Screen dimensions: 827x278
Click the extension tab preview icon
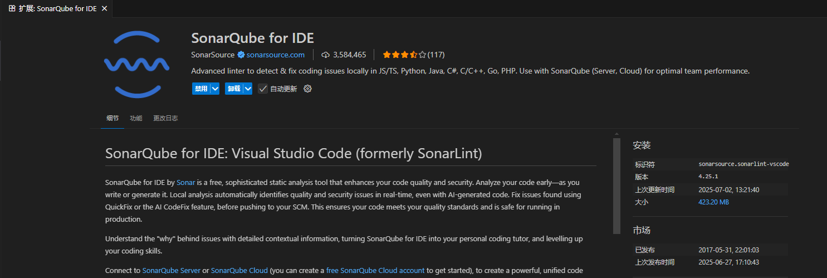[x=12, y=9]
